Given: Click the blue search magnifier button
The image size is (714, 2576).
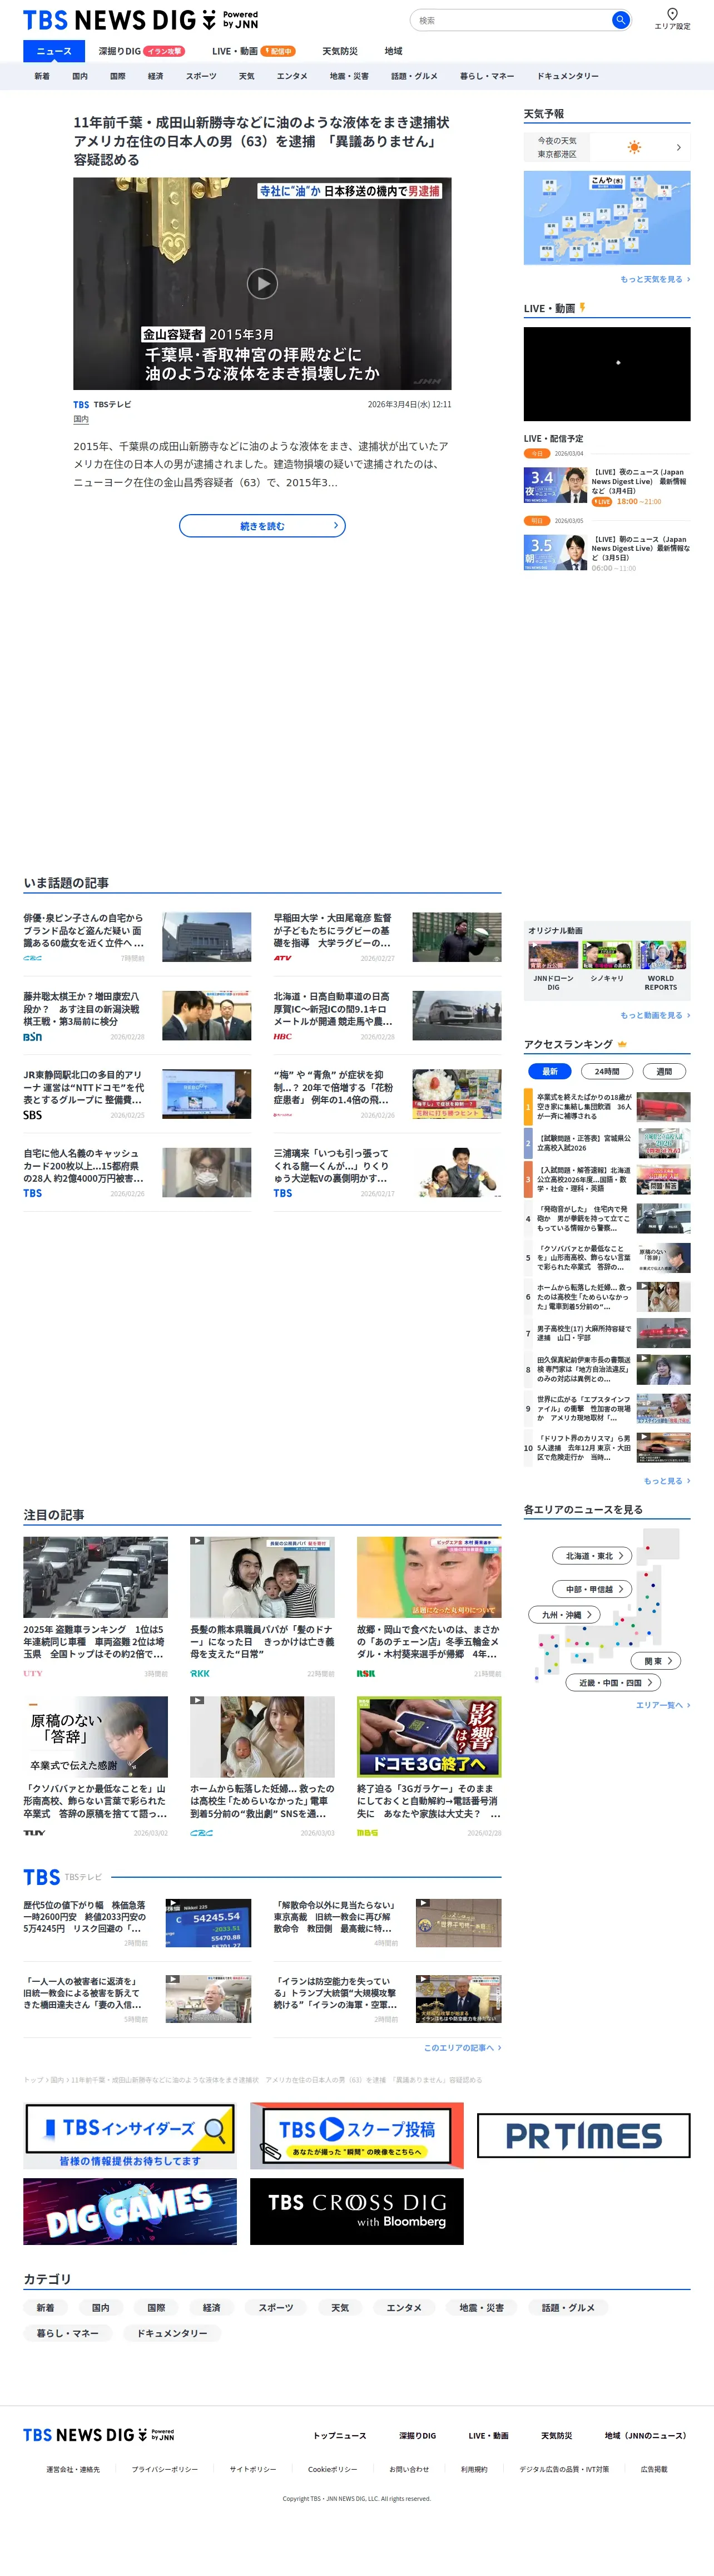Looking at the screenshot, I should (620, 20).
